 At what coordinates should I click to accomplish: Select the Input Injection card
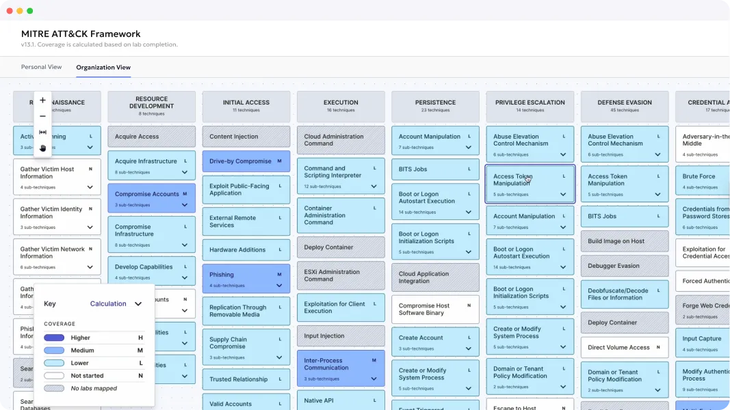pos(341,336)
